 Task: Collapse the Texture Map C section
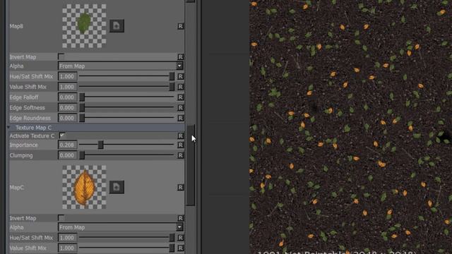[x=8, y=127]
